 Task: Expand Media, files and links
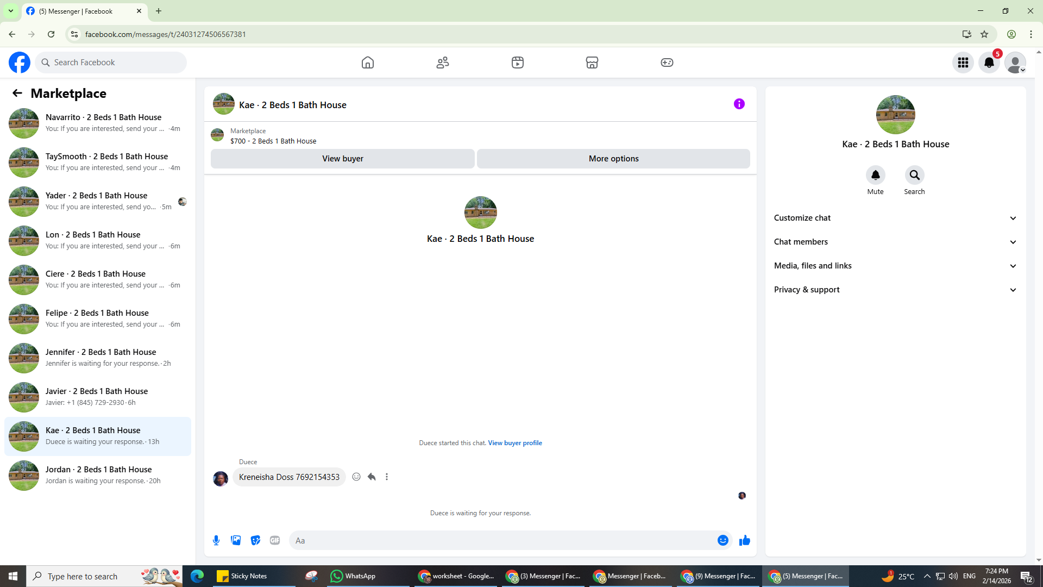tap(895, 266)
